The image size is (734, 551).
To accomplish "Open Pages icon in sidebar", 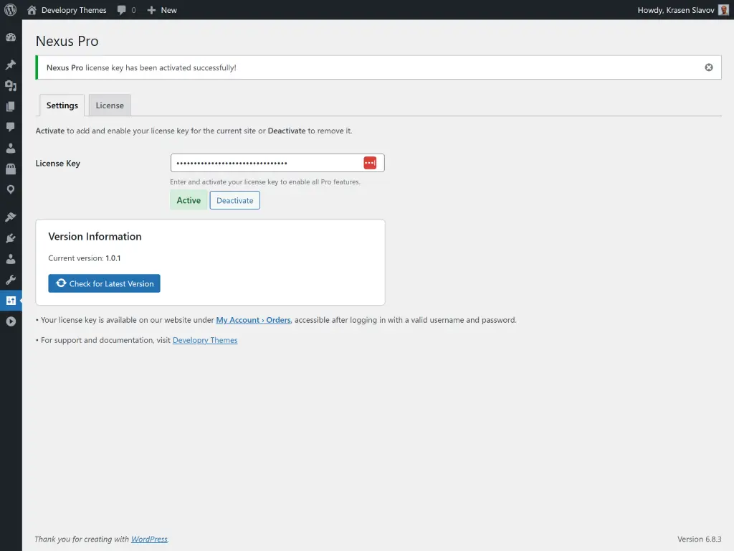I will pos(11,106).
